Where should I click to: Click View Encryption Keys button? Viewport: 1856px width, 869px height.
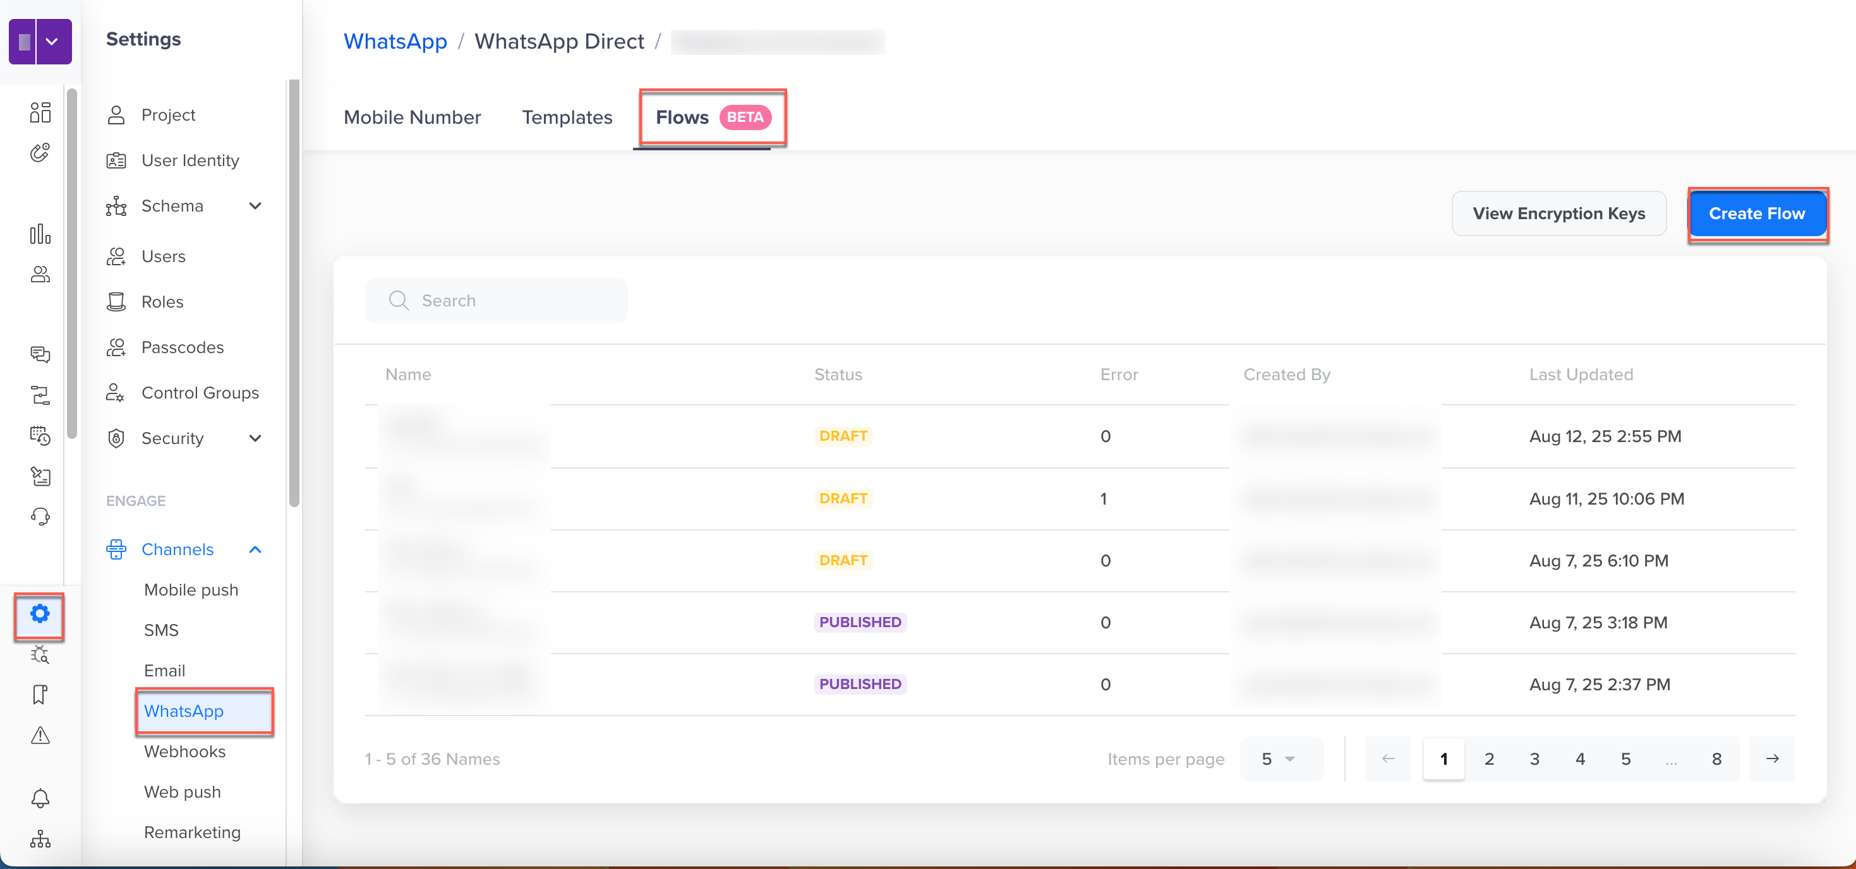click(1558, 214)
